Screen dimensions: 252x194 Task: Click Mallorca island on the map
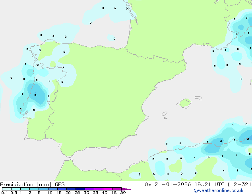click(184, 103)
